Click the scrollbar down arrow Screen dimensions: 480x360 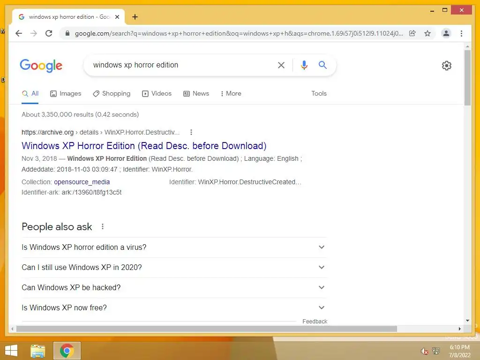467,321
